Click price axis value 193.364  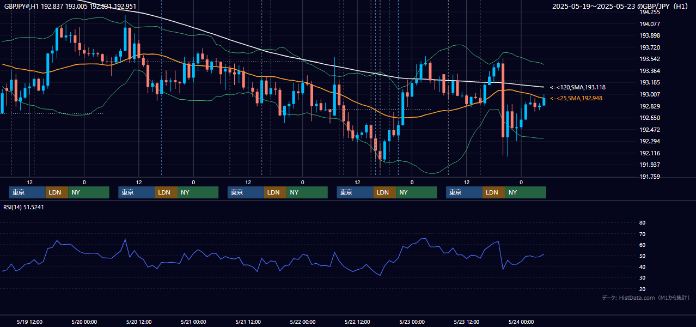click(650, 71)
